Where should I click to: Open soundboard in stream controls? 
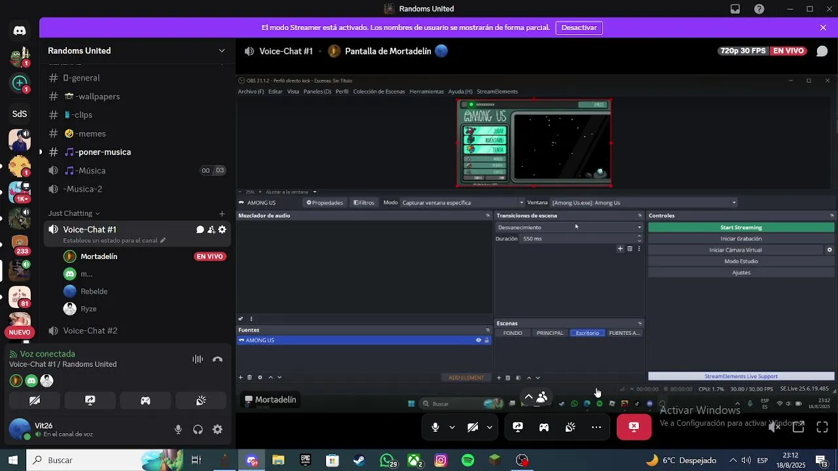[x=570, y=427]
